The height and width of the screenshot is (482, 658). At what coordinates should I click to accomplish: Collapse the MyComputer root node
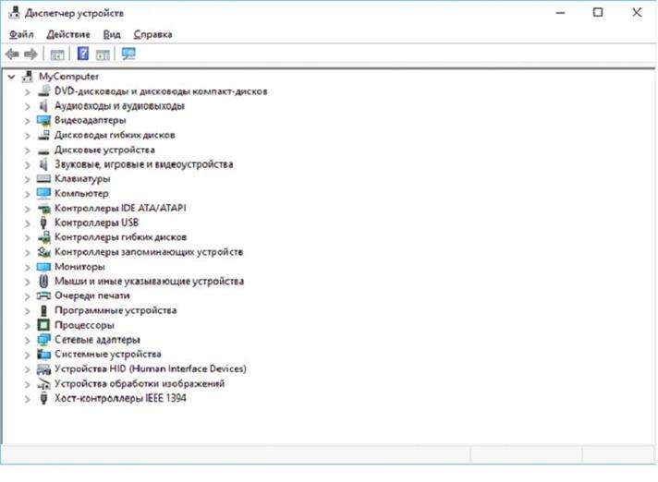[x=12, y=77]
